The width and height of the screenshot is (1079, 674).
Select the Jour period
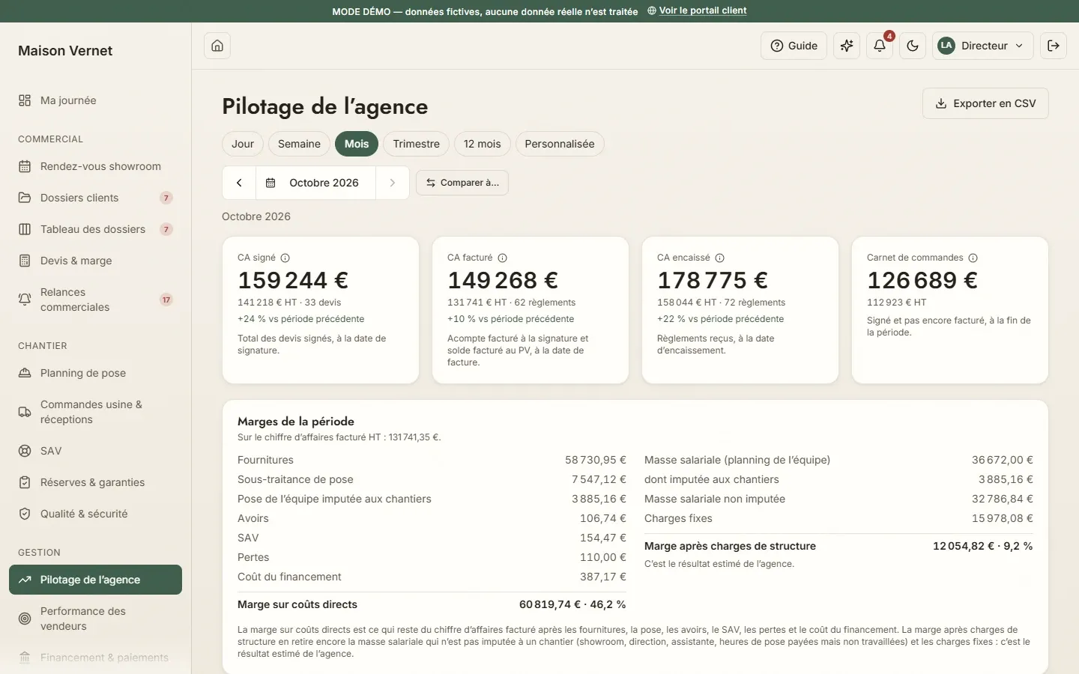pyautogui.click(x=243, y=144)
